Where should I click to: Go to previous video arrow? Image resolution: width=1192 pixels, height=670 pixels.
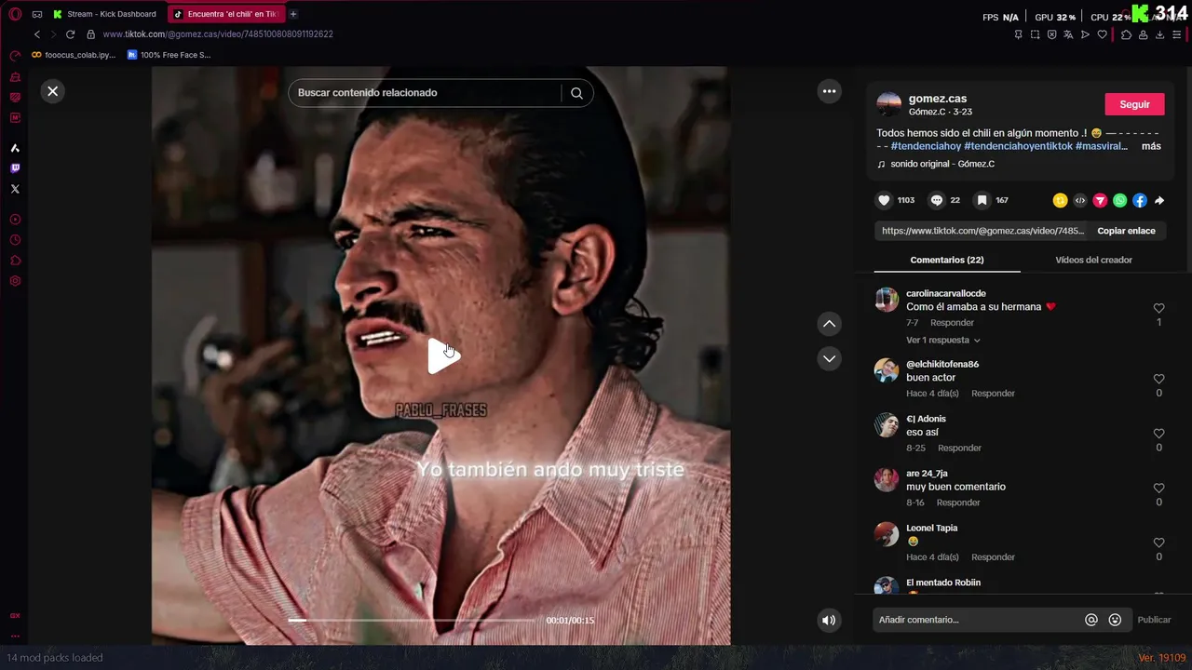point(829,324)
